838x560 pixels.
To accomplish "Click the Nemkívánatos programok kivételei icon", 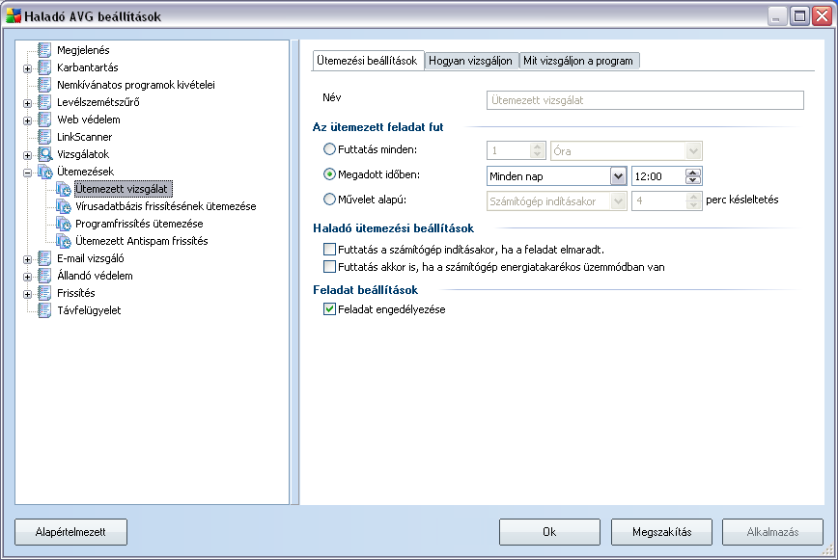I will tap(44, 85).
